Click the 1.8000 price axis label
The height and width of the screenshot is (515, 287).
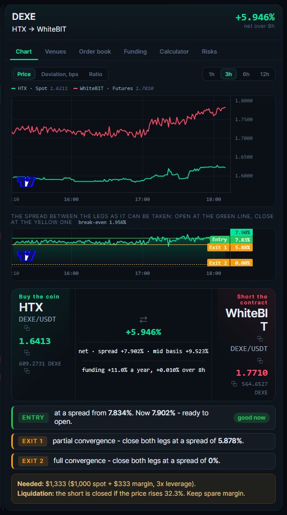[x=244, y=101]
